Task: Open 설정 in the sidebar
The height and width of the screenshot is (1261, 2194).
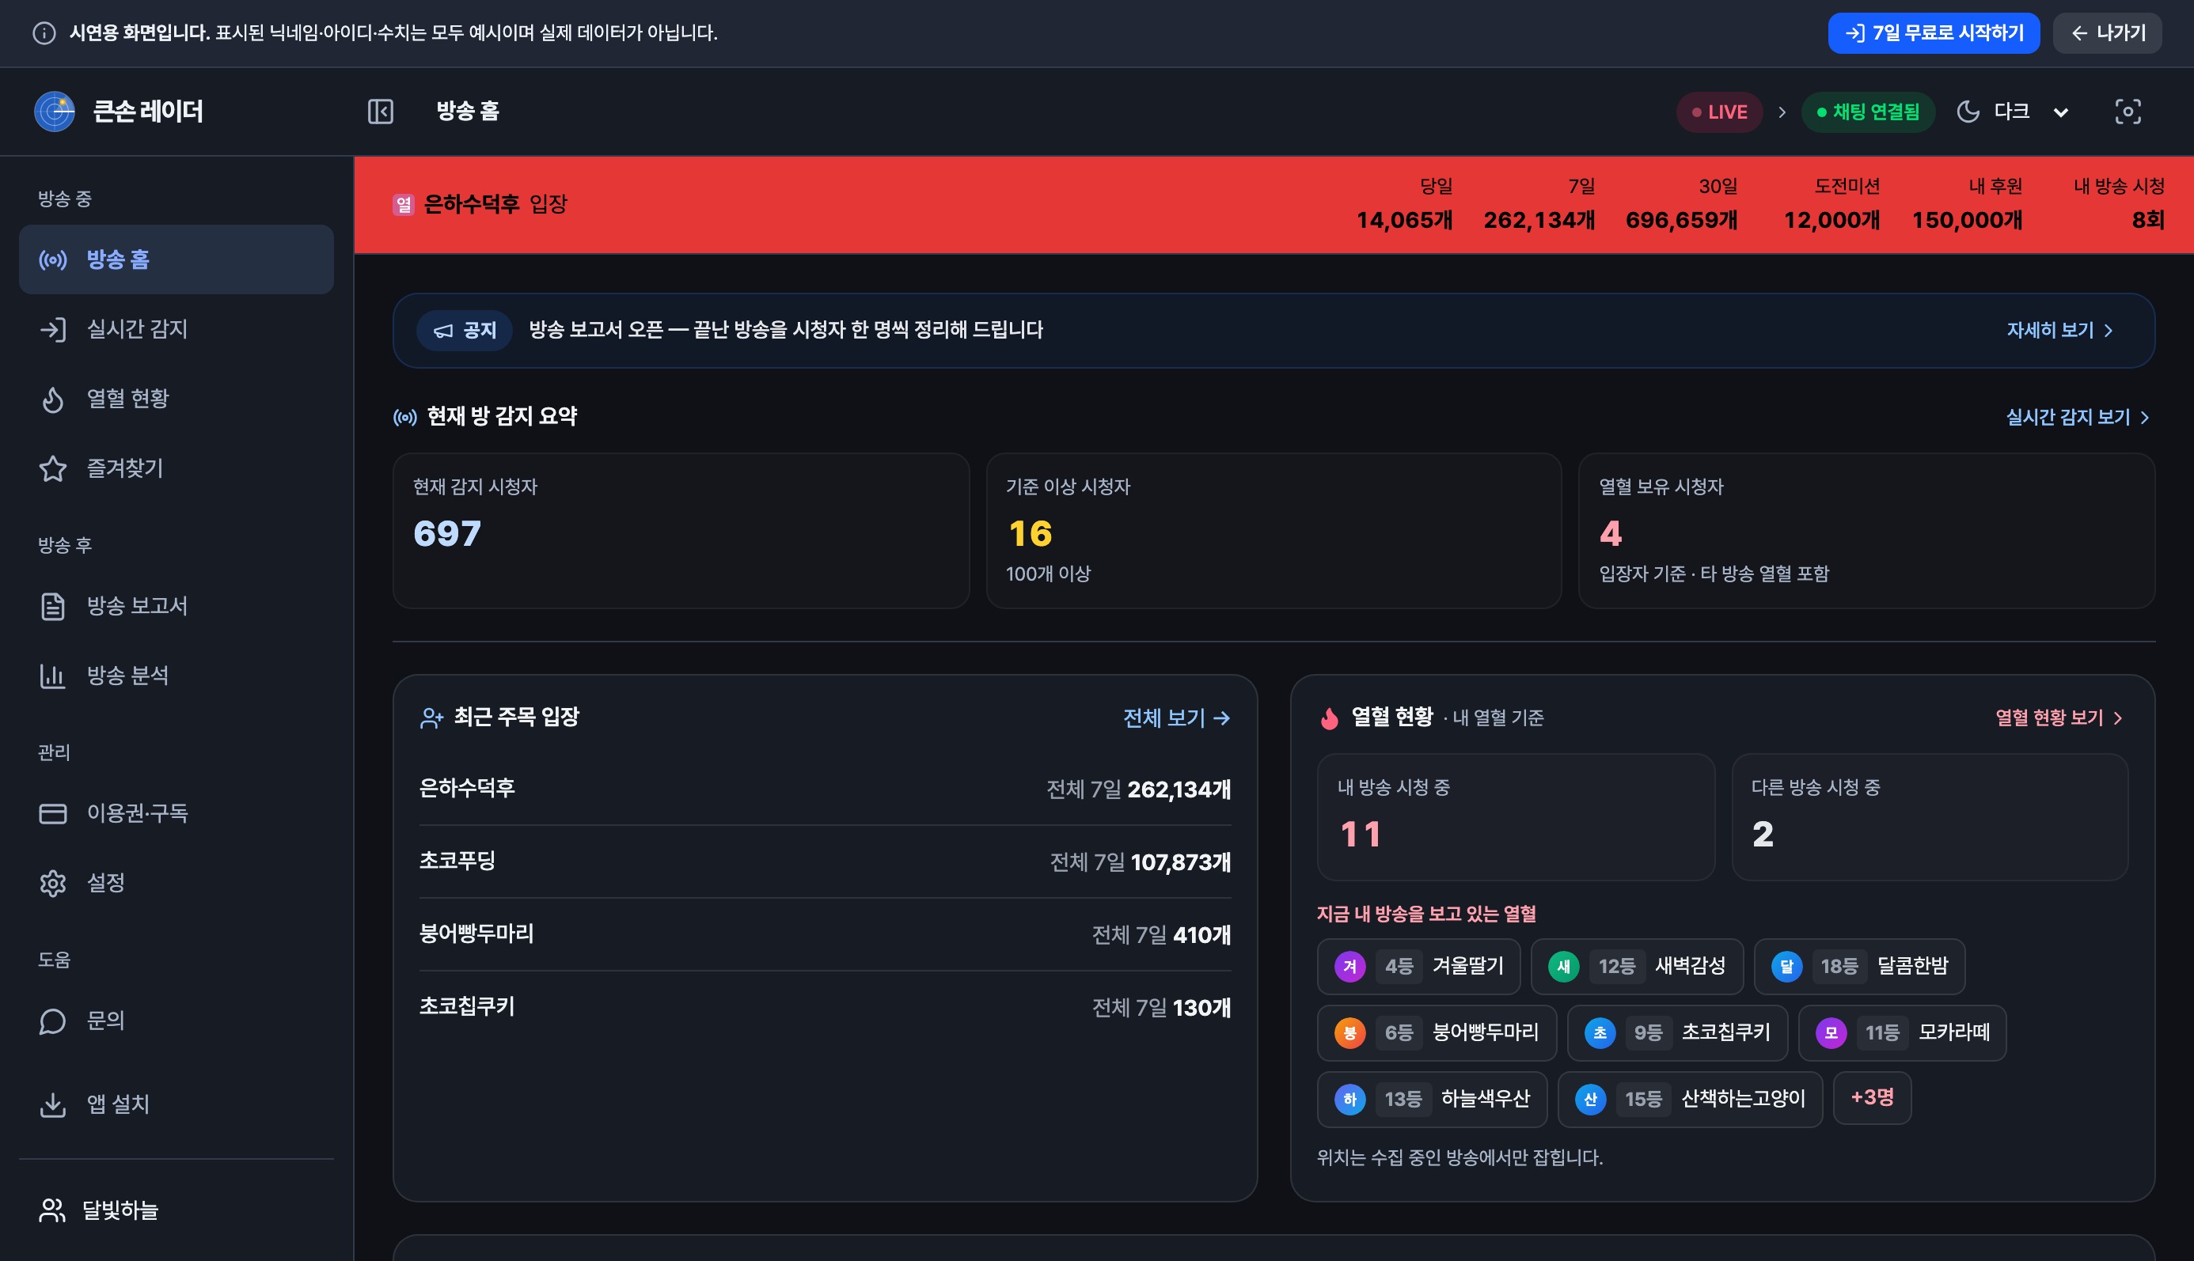Action: click(x=176, y=883)
